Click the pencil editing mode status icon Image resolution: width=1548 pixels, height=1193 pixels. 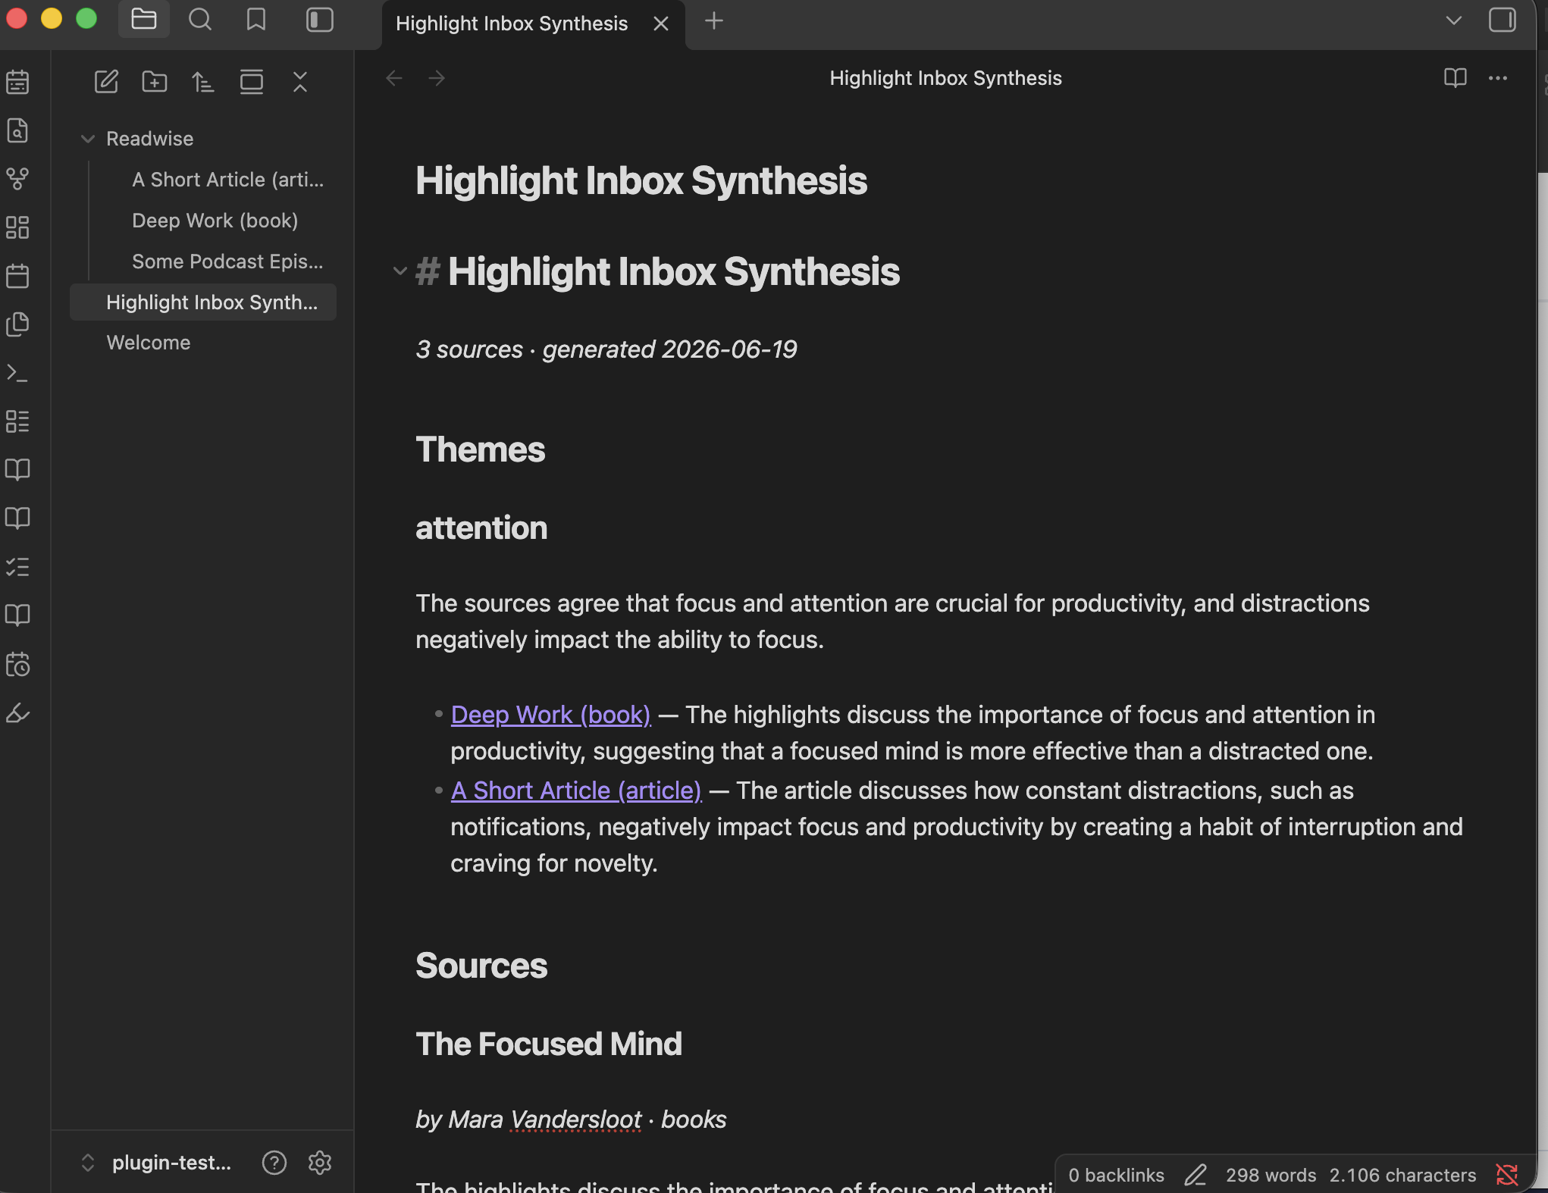point(1195,1175)
